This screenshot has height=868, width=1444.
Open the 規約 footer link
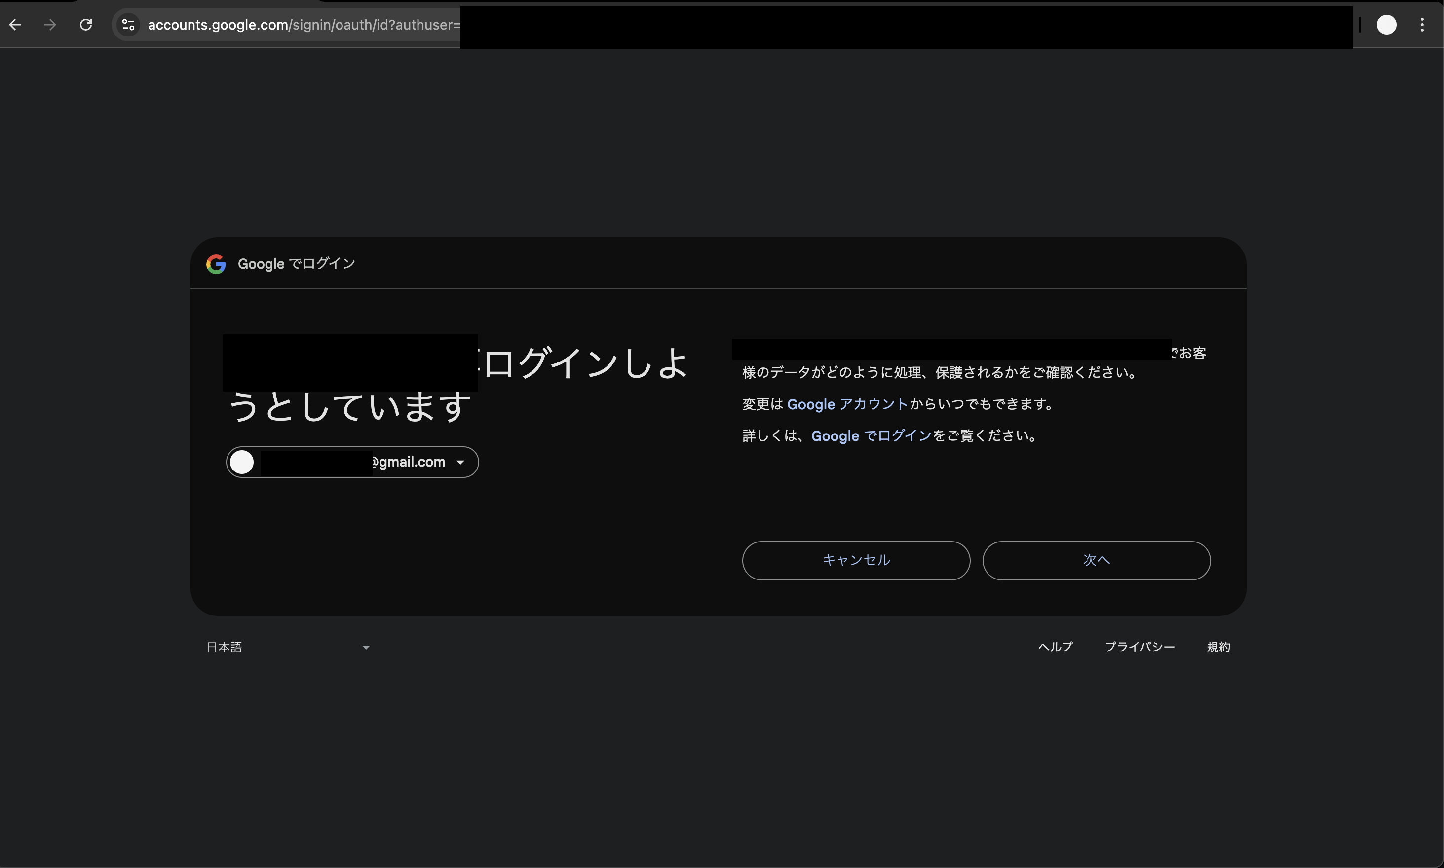click(x=1218, y=647)
